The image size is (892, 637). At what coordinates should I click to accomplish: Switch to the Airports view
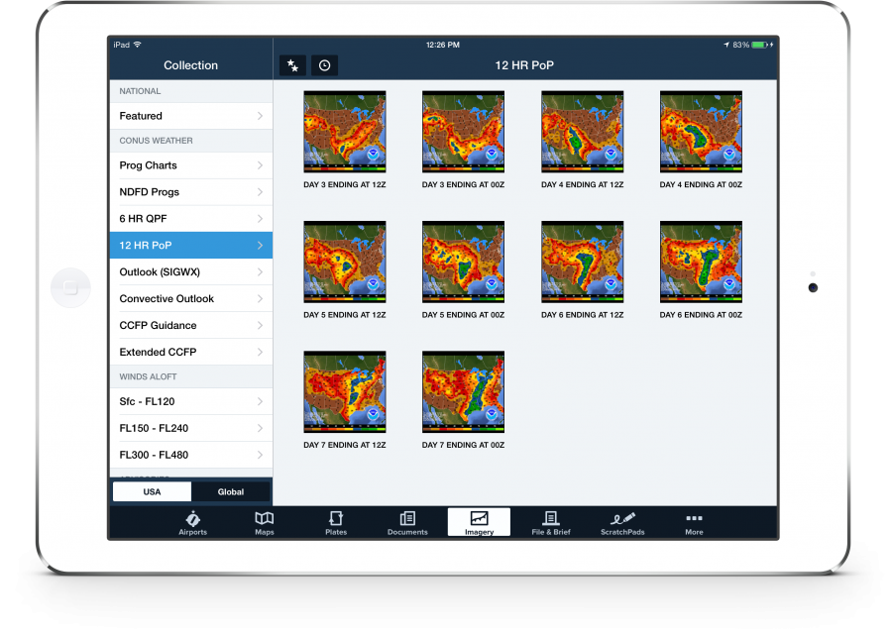192,523
